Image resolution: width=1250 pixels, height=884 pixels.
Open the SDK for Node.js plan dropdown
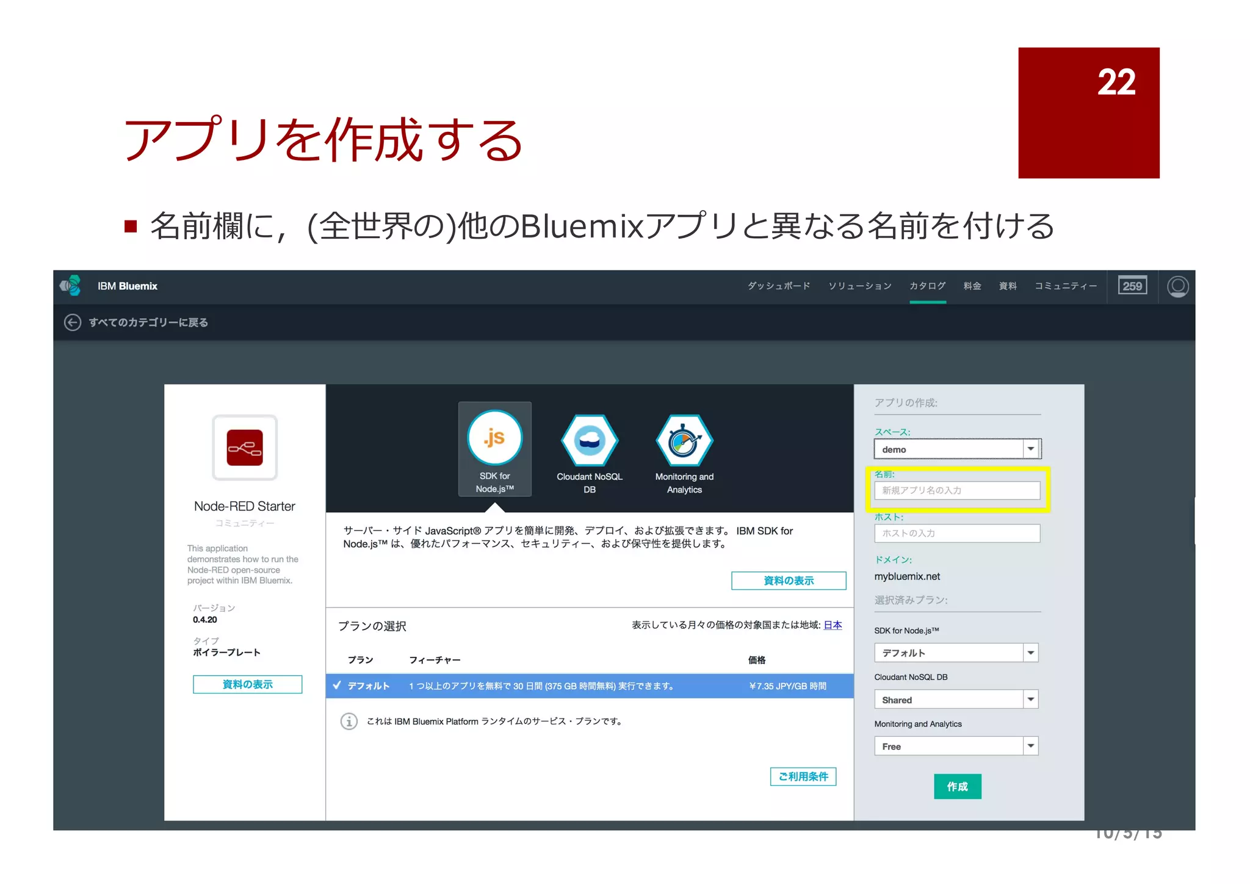(956, 653)
